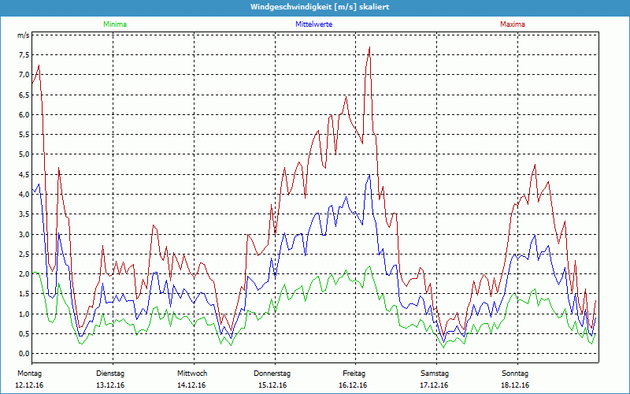The width and height of the screenshot is (630, 394).
Task: Click the 7.5 value on the y-axis
Action: (x=23, y=55)
